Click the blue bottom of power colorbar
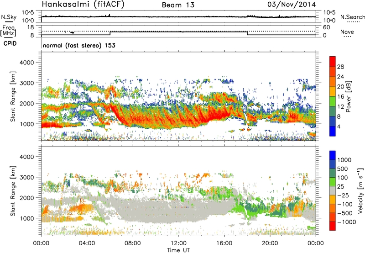Image resolution: width=365 pixels, height=253 pixels. [333, 131]
